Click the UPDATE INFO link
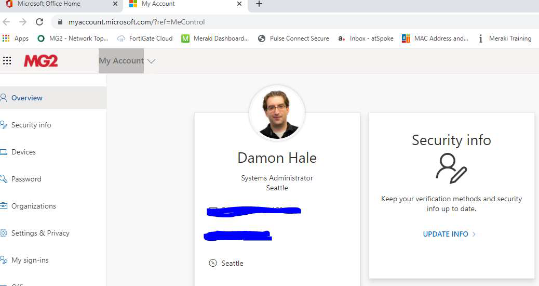539x286 pixels. click(446, 234)
